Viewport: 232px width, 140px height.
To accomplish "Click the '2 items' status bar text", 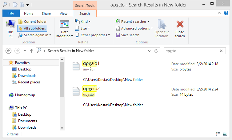I will [x=13, y=134].
